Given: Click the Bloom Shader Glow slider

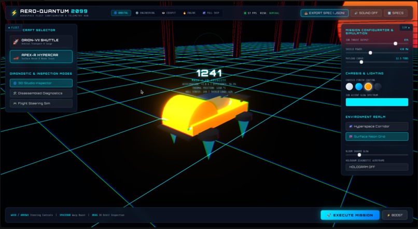Looking at the screenshot, I should click(x=377, y=155).
